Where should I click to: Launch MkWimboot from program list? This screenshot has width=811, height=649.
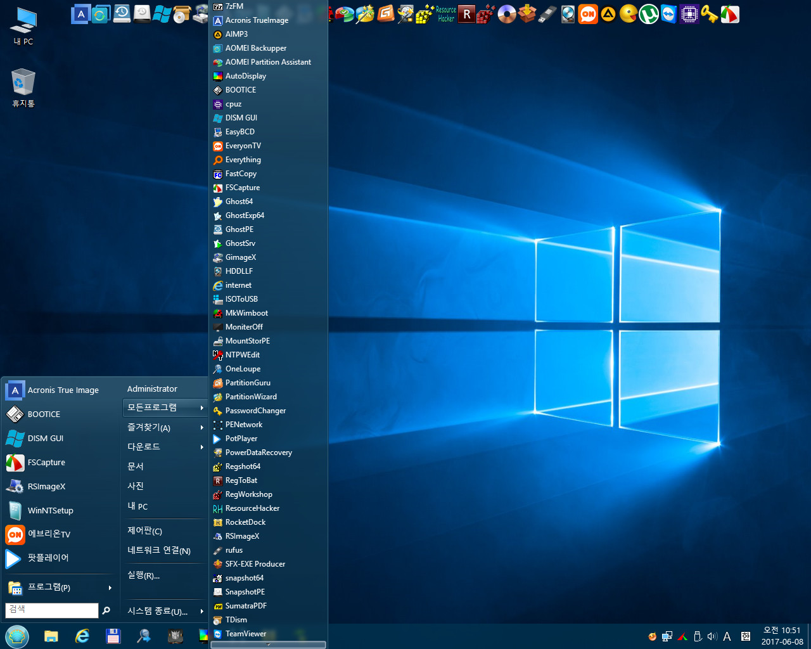(269, 313)
